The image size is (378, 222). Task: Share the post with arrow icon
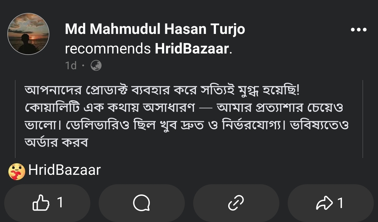[324, 203]
